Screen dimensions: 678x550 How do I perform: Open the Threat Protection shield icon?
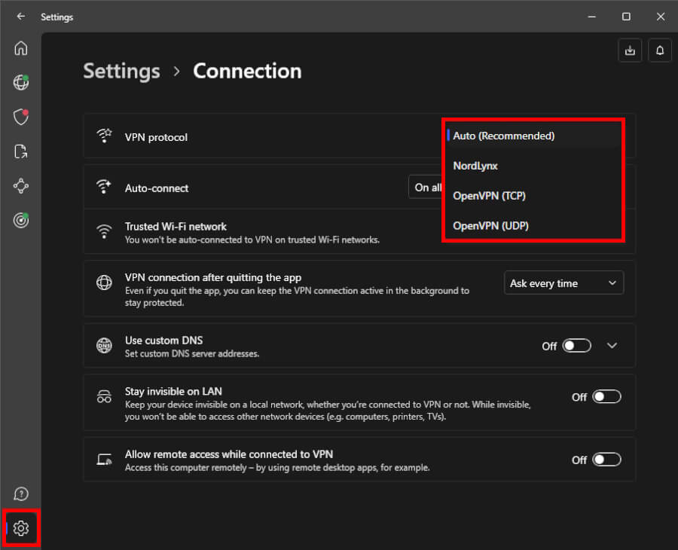pos(21,117)
